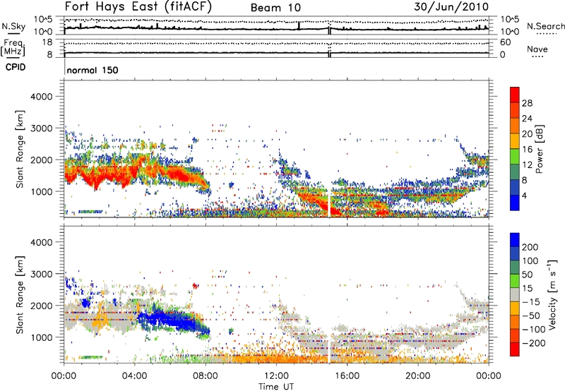
Task: Click the date '30/Jun/2010'
Action: click(451, 7)
